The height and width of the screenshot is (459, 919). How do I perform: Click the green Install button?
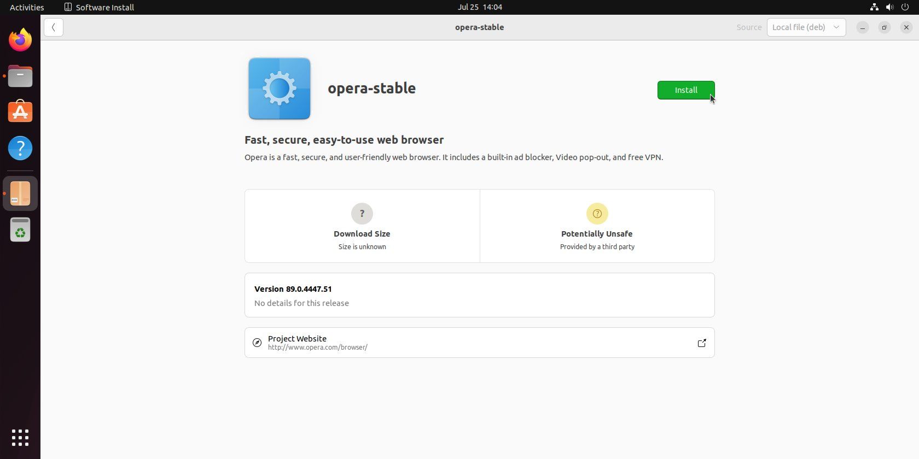coord(686,90)
